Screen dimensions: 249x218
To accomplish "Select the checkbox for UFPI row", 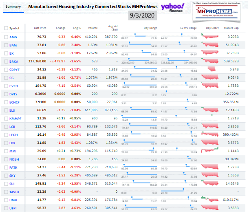I will pyautogui.click(x=6, y=208).
